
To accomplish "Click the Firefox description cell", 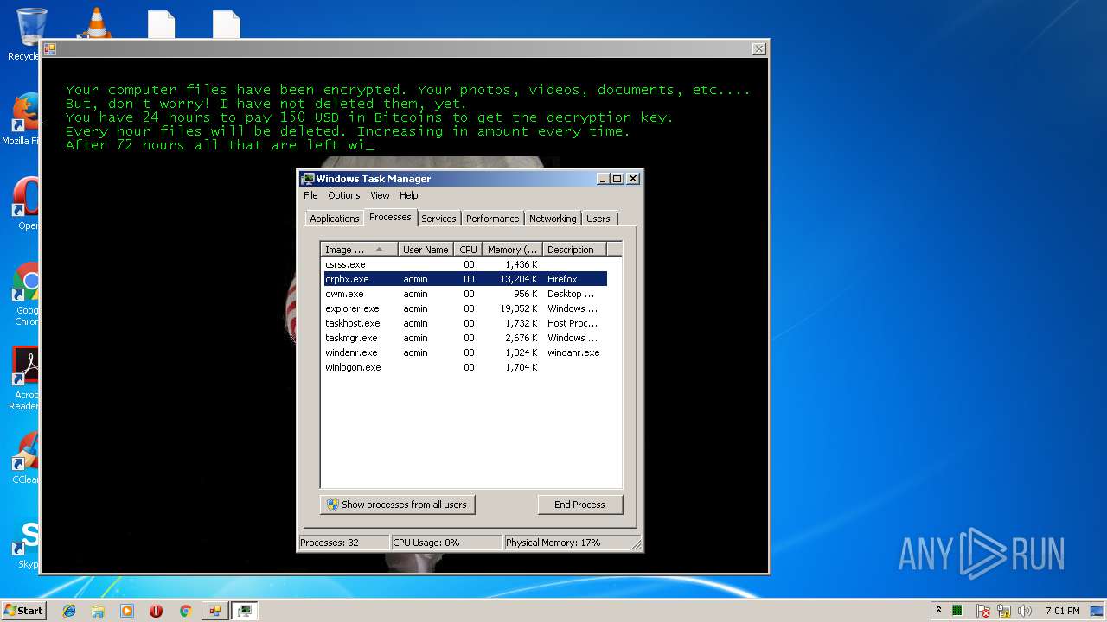I will pos(562,279).
